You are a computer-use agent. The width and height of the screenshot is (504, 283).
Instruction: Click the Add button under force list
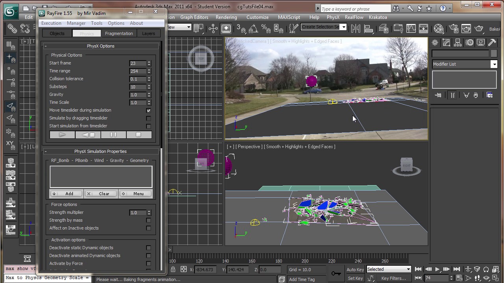tap(66, 194)
